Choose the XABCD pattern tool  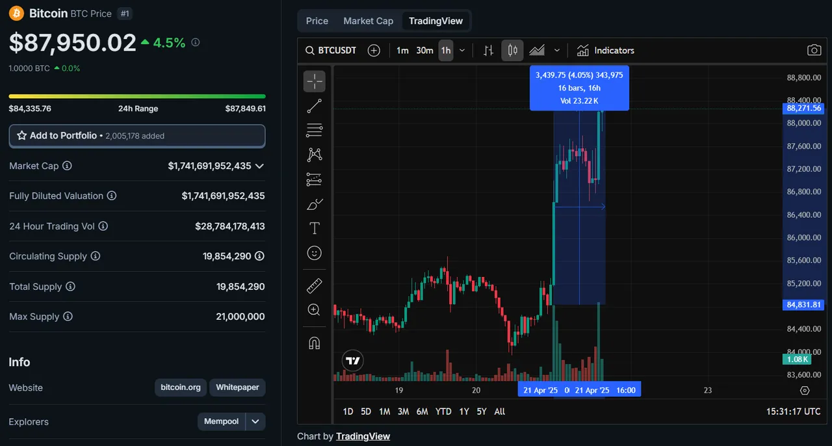(315, 155)
